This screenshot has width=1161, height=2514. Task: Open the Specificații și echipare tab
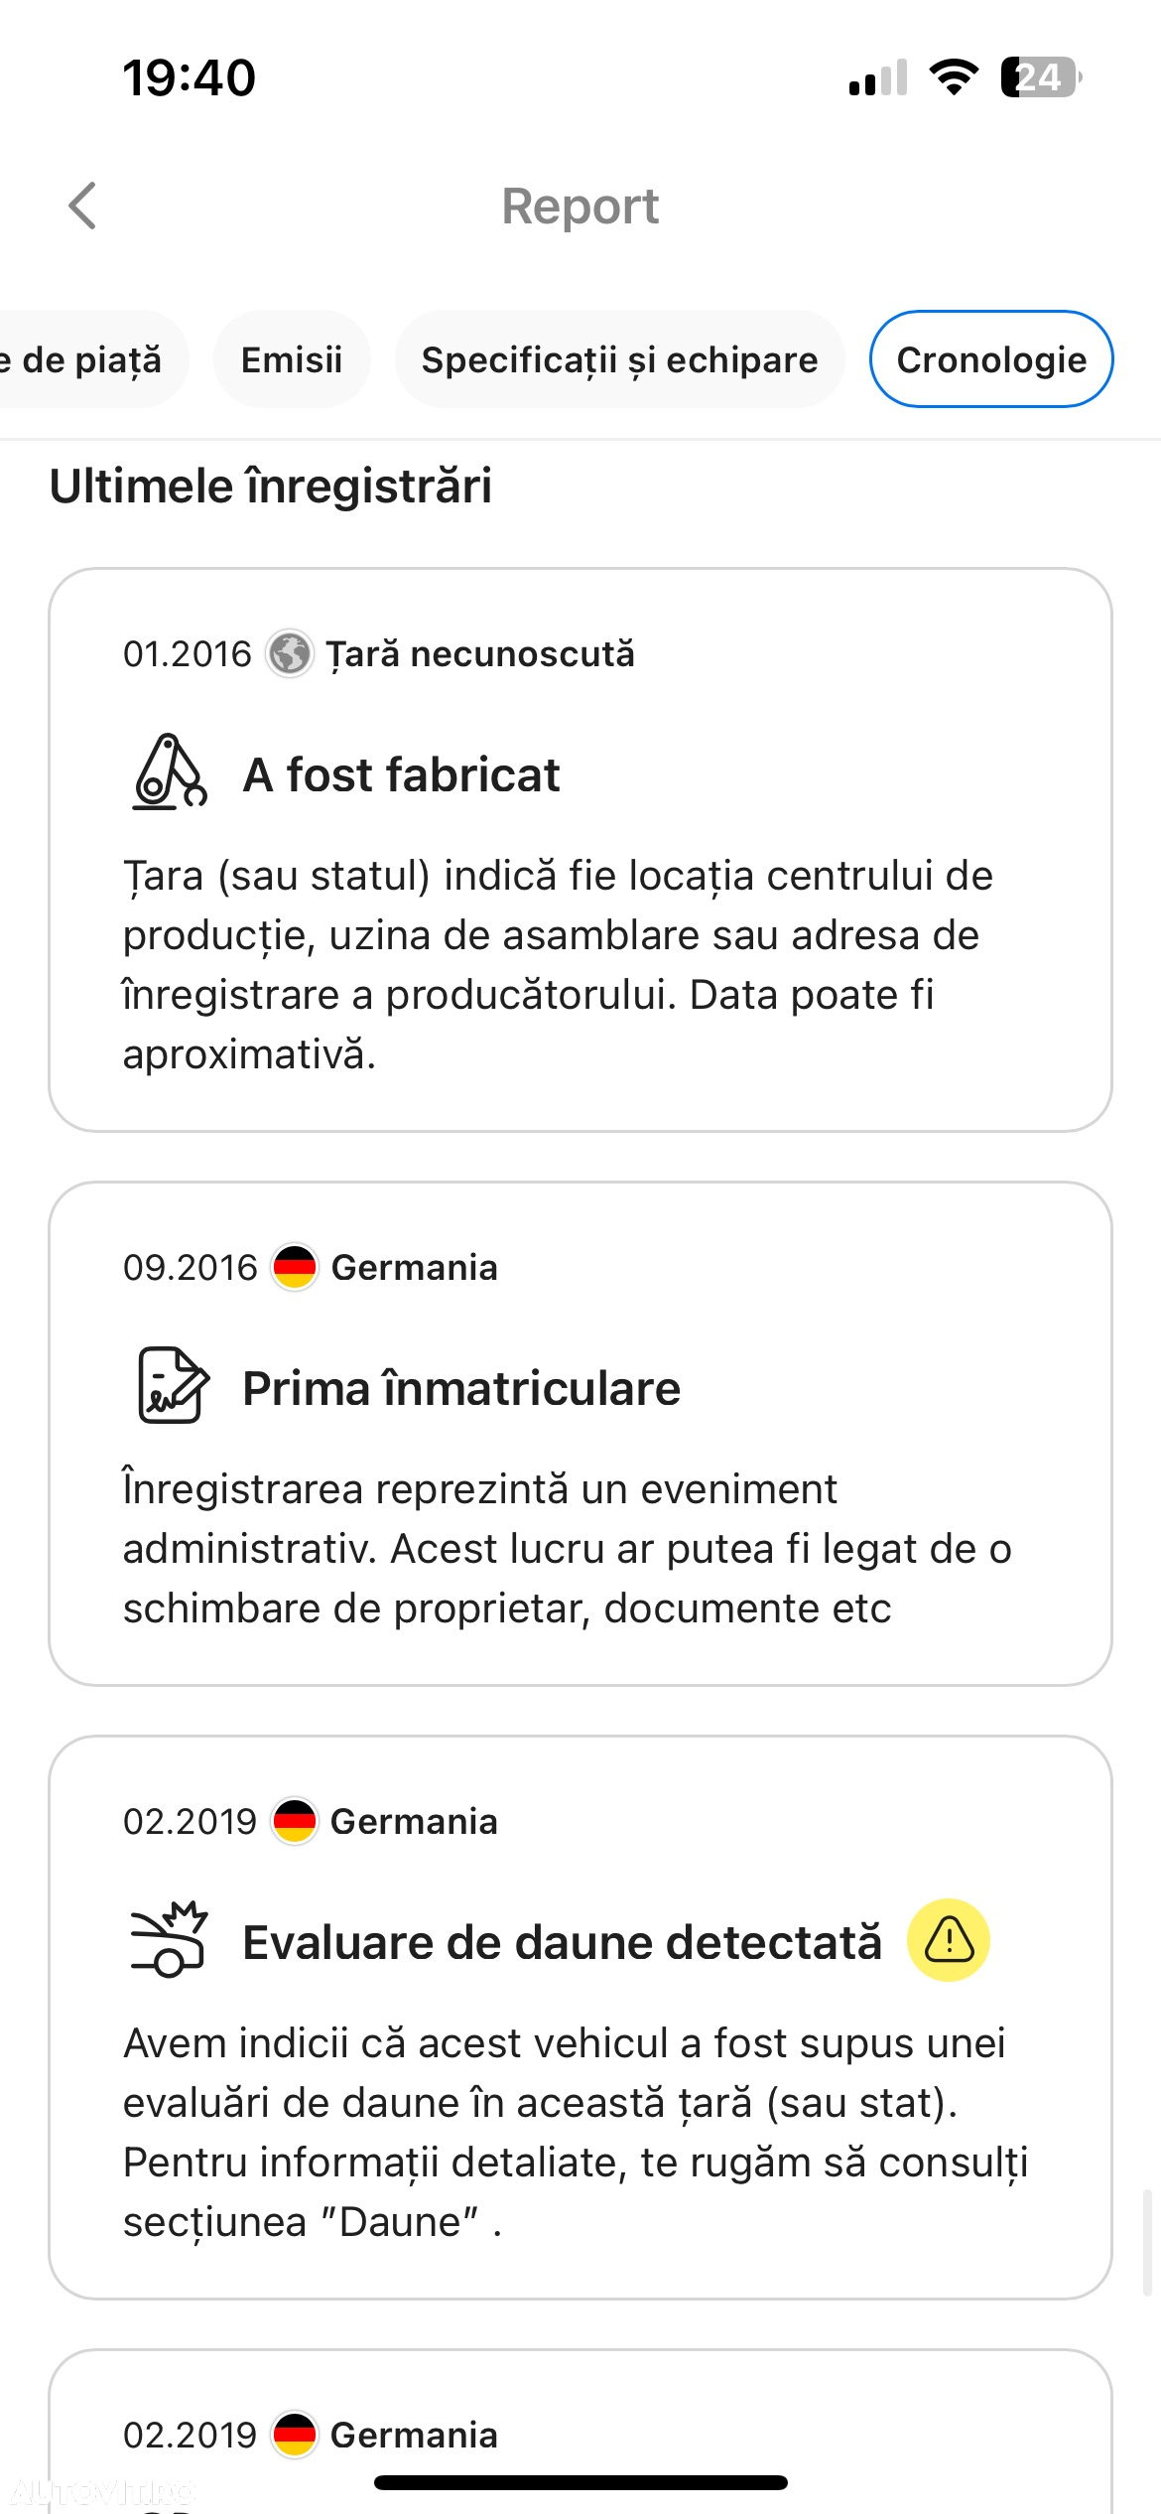click(620, 359)
